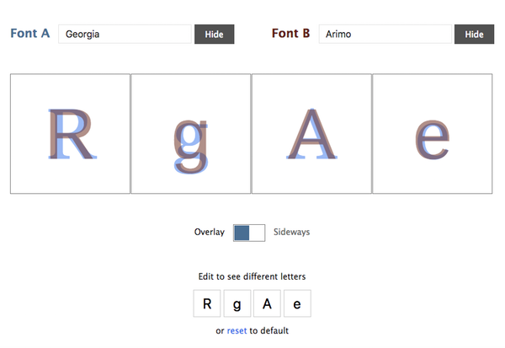Select the large overlaid capital A preview
This screenshot has width=505, height=348.
[x=311, y=133]
